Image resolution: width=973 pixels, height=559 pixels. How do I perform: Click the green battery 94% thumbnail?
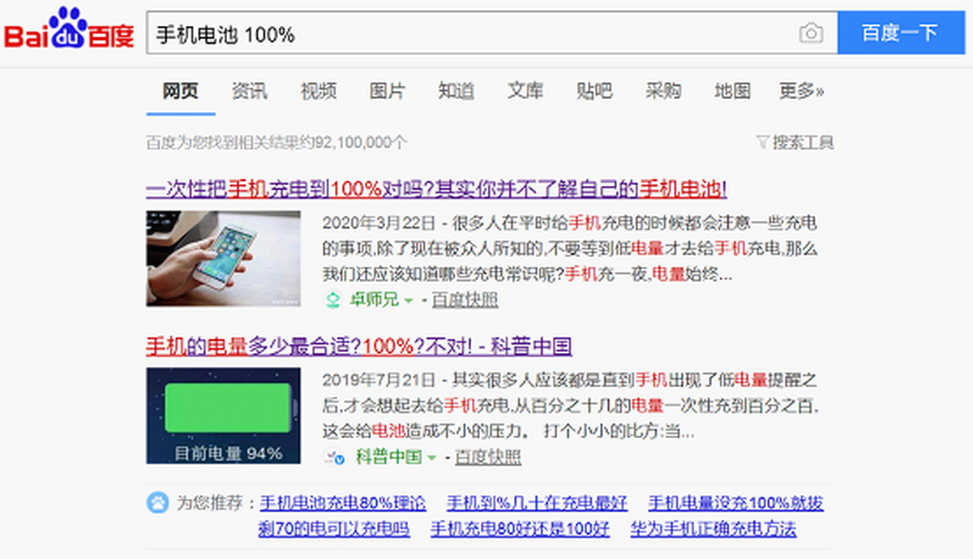(x=223, y=415)
